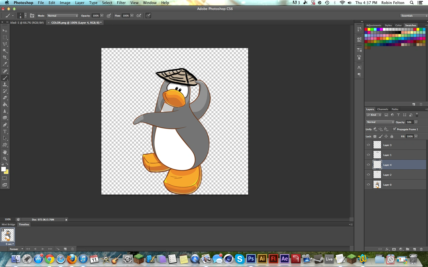Switch to the Channels tab

pyautogui.click(x=382, y=109)
